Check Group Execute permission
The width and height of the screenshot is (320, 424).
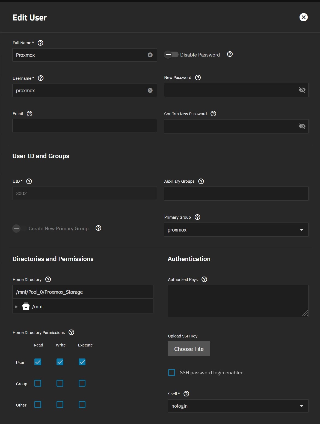coord(82,383)
